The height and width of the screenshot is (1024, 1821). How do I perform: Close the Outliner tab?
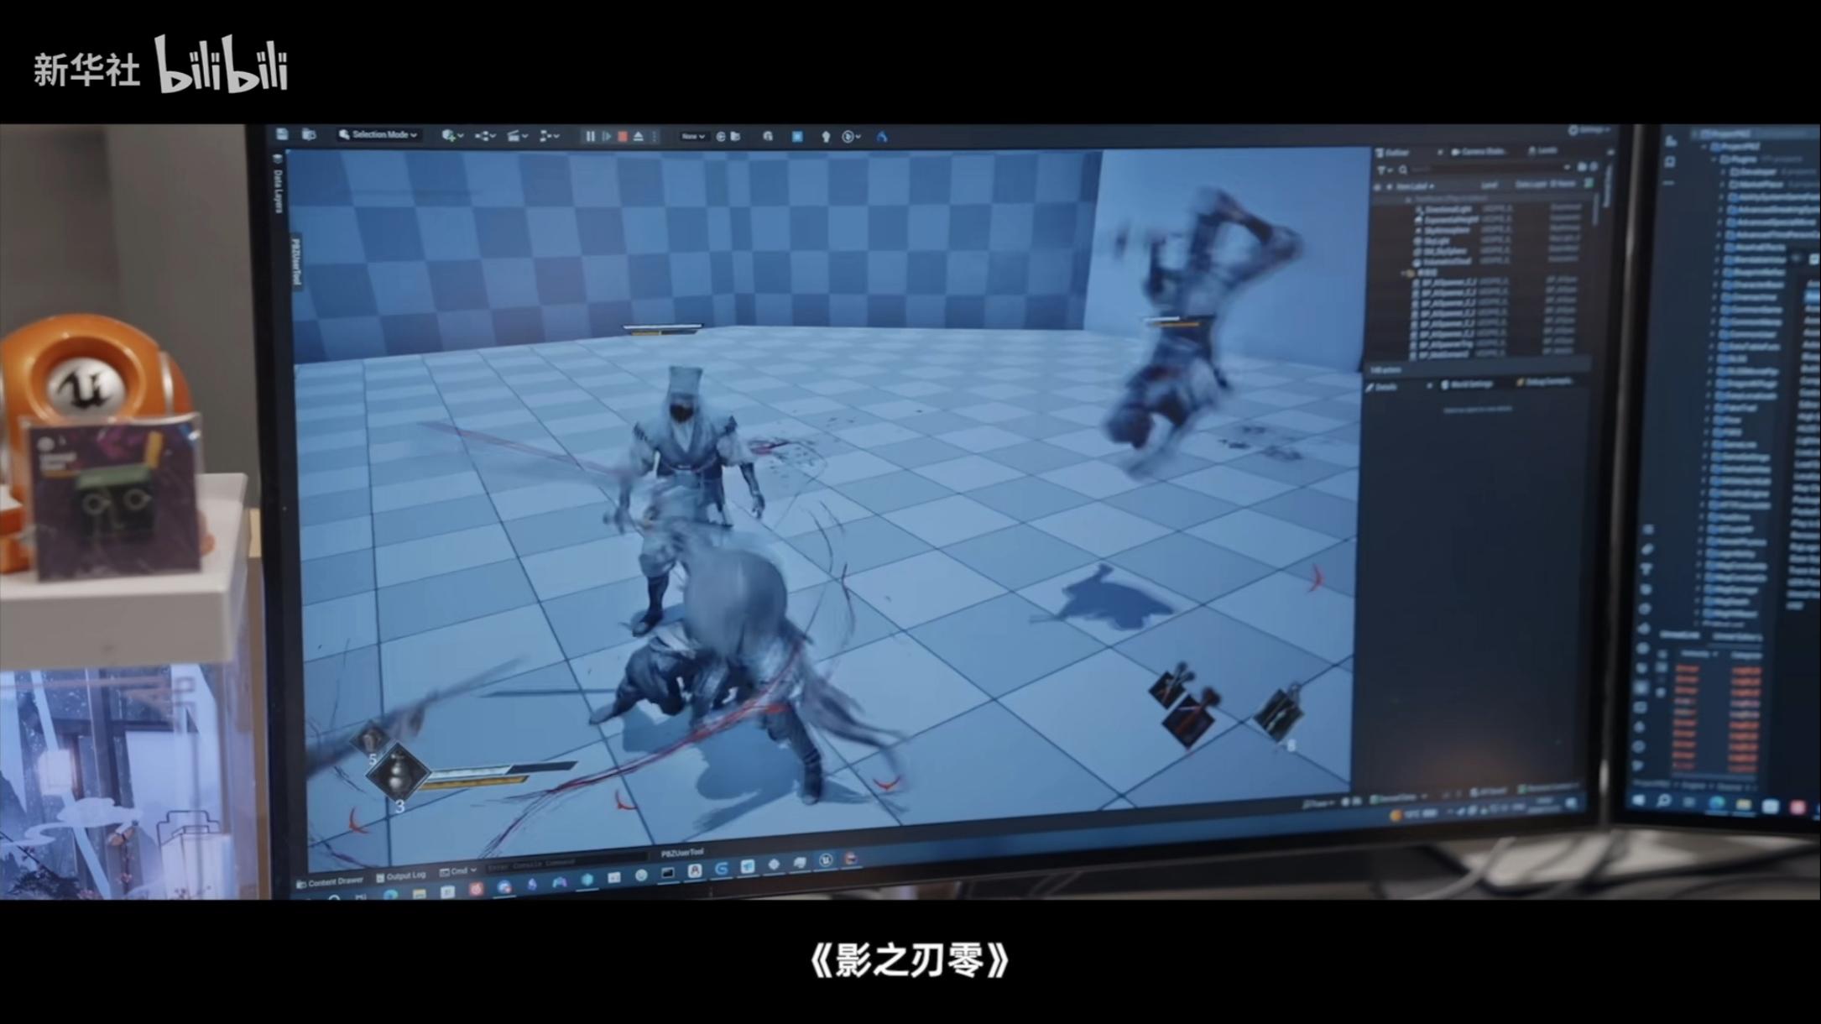(1440, 153)
